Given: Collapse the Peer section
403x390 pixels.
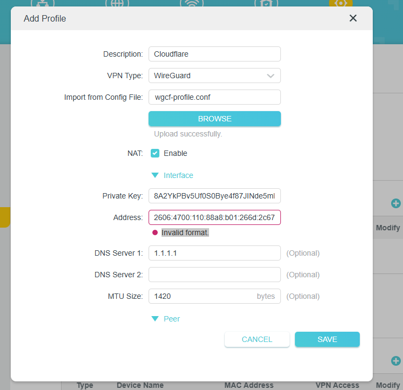Looking at the screenshot, I should [x=166, y=319].
